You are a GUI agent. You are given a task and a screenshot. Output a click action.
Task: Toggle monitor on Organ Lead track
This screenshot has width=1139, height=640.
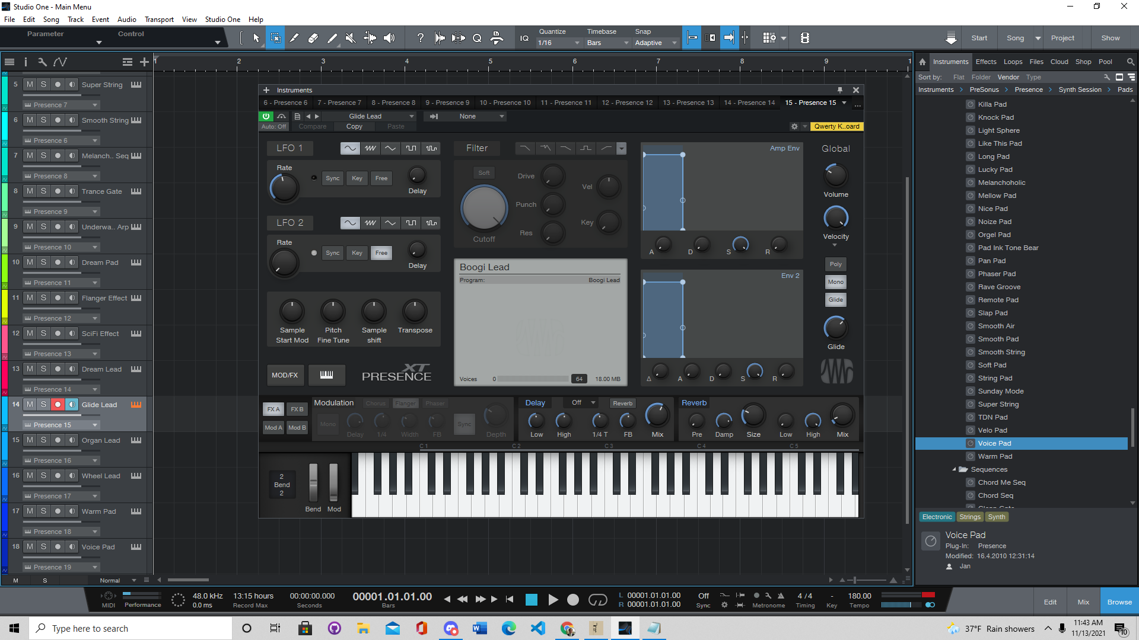[72, 440]
